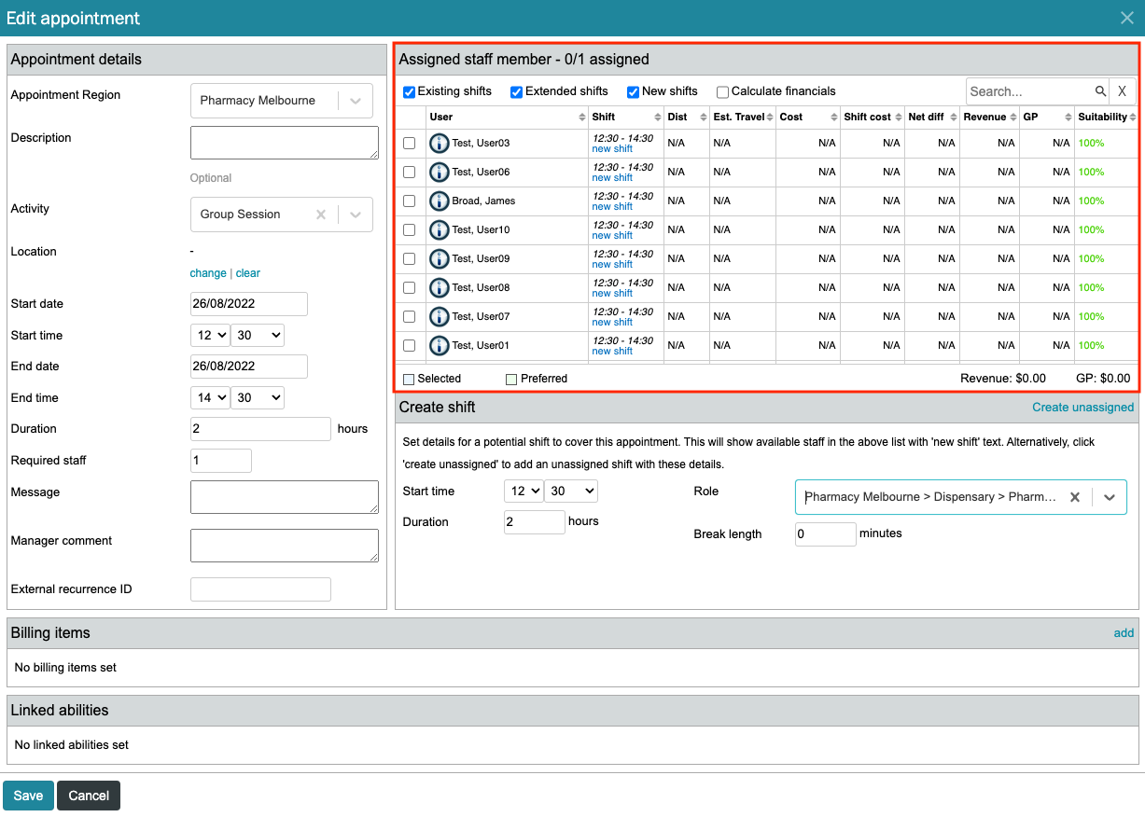Open appointment Start time hour dropdown

(x=210, y=336)
